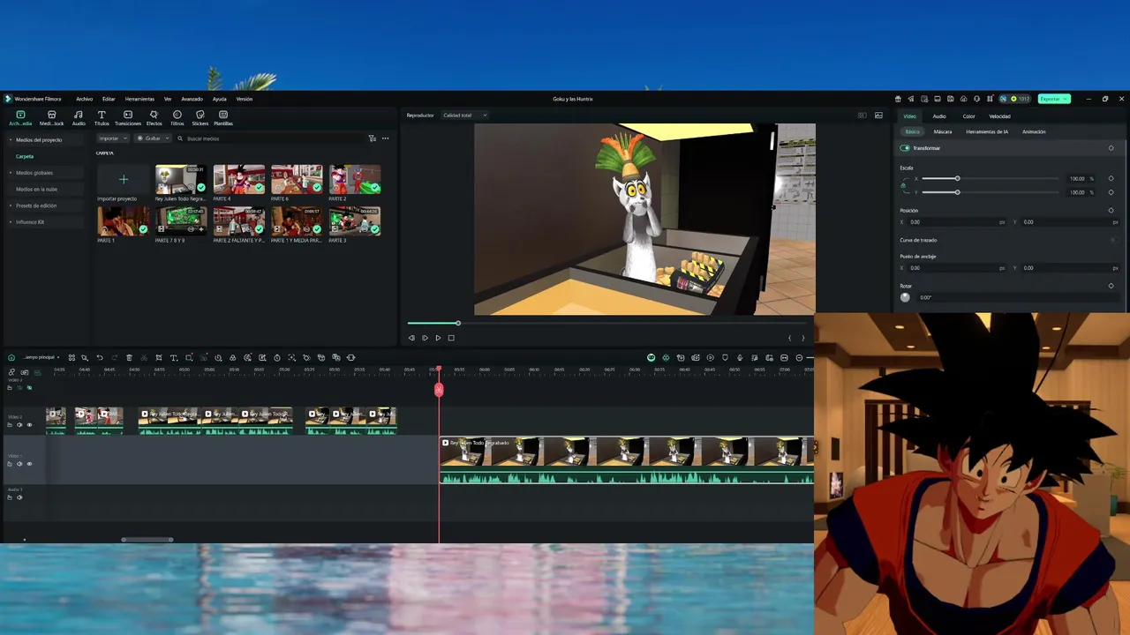Click the preview play button
The height and width of the screenshot is (635, 1130).
438,338
